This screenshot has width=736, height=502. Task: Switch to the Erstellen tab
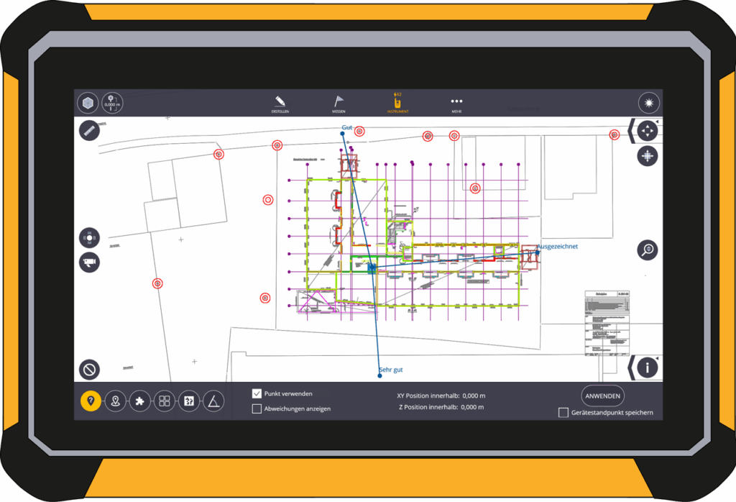tap(280, 104)
